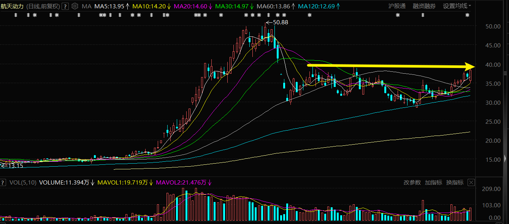509x224 pixels.
Task: Click the 40.00 price axis label
Action: tap(493, 65)
